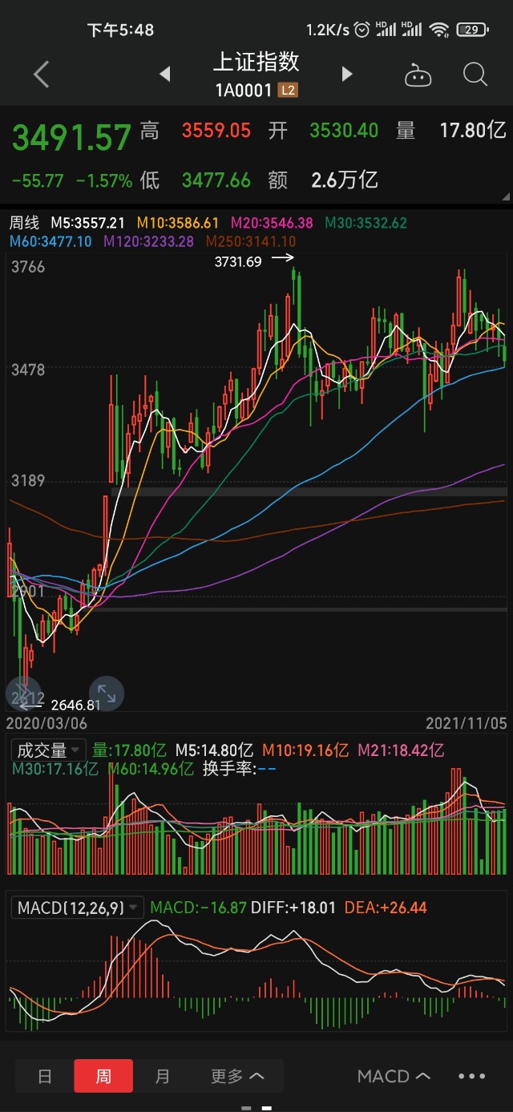The height and width of the screenshot is (1112, 513).
Task: Tap the start date 2020/03/06
Action: point(46,723)
